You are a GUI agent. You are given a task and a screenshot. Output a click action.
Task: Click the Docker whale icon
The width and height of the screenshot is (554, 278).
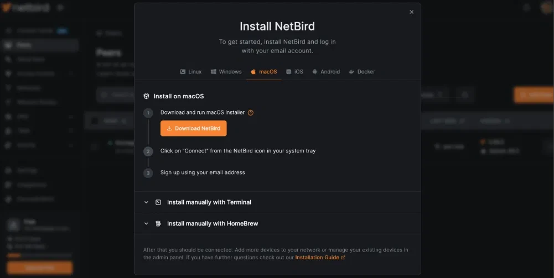pos(351,72)
